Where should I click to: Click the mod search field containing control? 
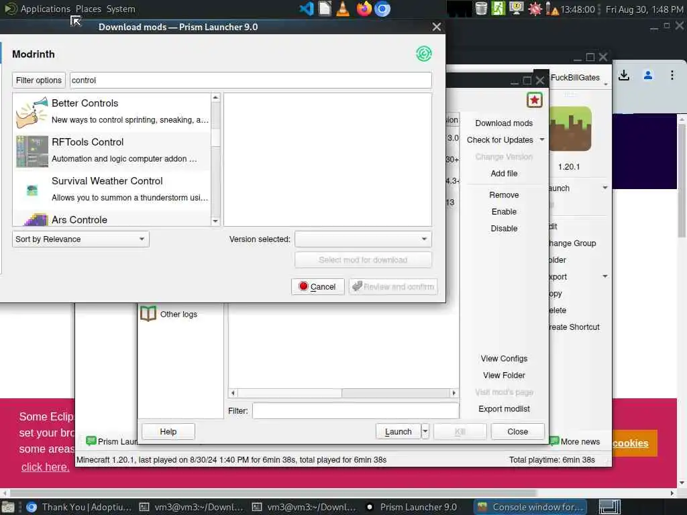pos(251,80)
